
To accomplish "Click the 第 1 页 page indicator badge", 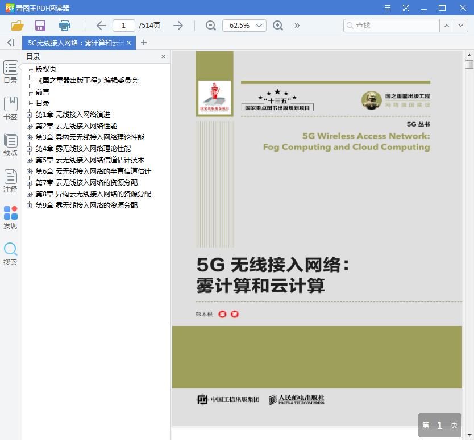I will coord(440,425).
